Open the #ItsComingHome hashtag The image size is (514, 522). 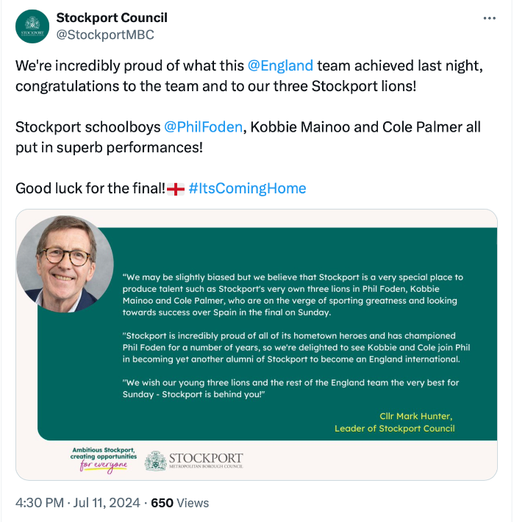[247, 188]
